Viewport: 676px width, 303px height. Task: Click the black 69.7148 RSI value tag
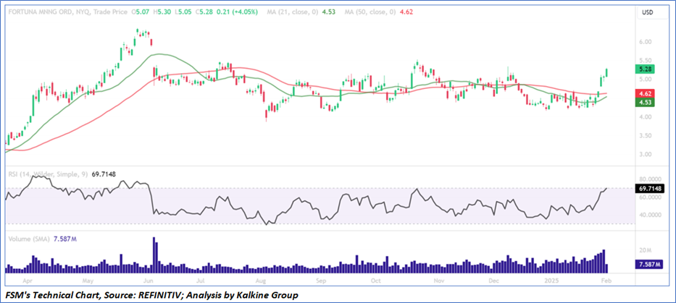click(x=650, y=188)
